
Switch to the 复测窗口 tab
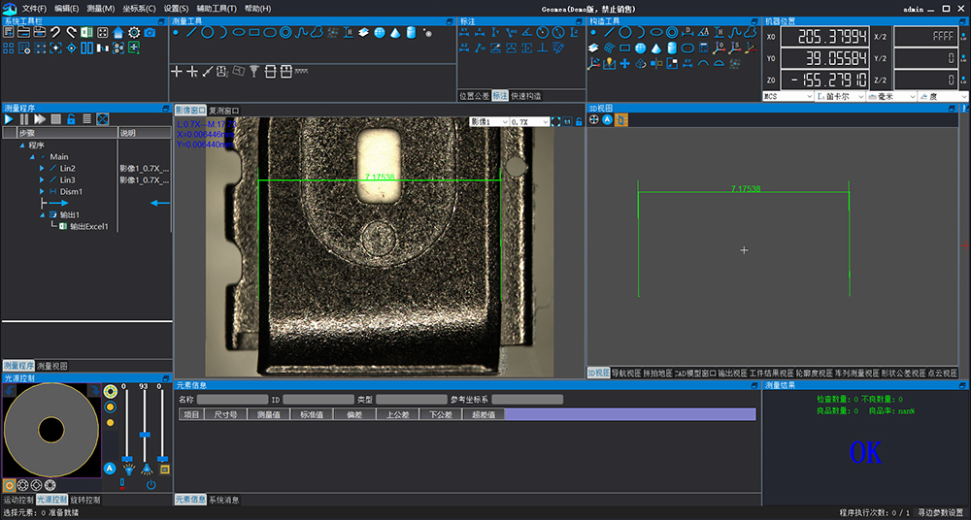click(224, 111)
